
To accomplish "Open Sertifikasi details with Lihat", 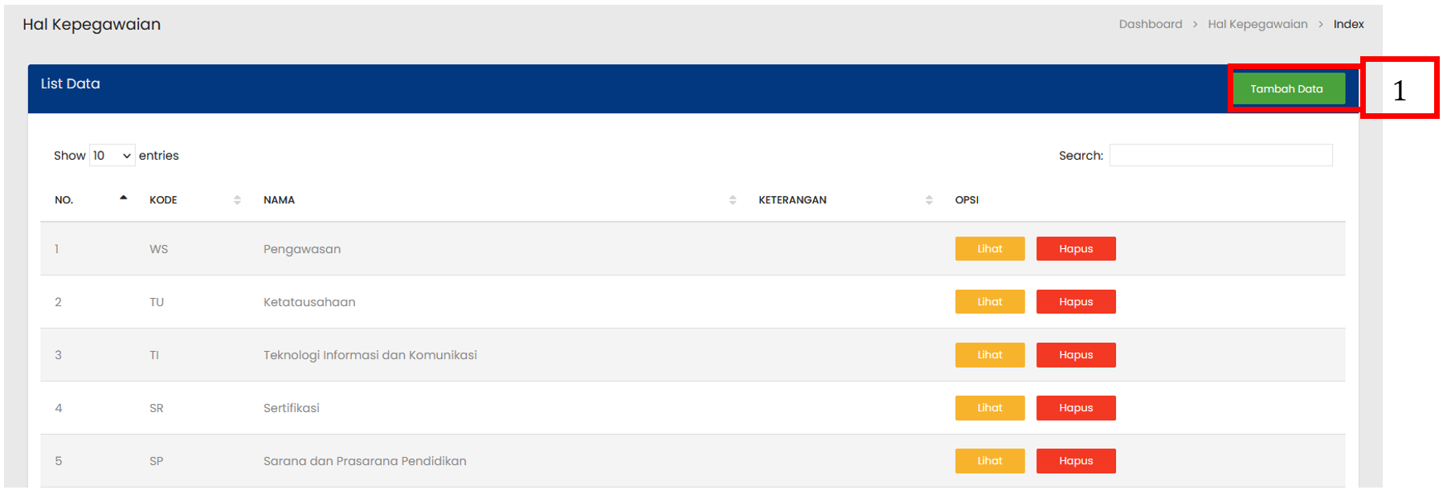I will pyautogui.click(x=989, y=408).
